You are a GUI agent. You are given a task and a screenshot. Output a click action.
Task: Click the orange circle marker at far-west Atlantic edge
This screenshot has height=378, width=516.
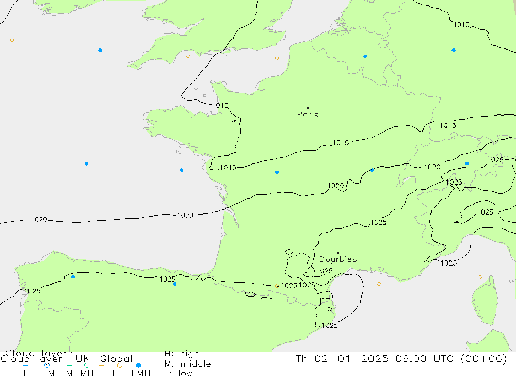tap(12, 40)
